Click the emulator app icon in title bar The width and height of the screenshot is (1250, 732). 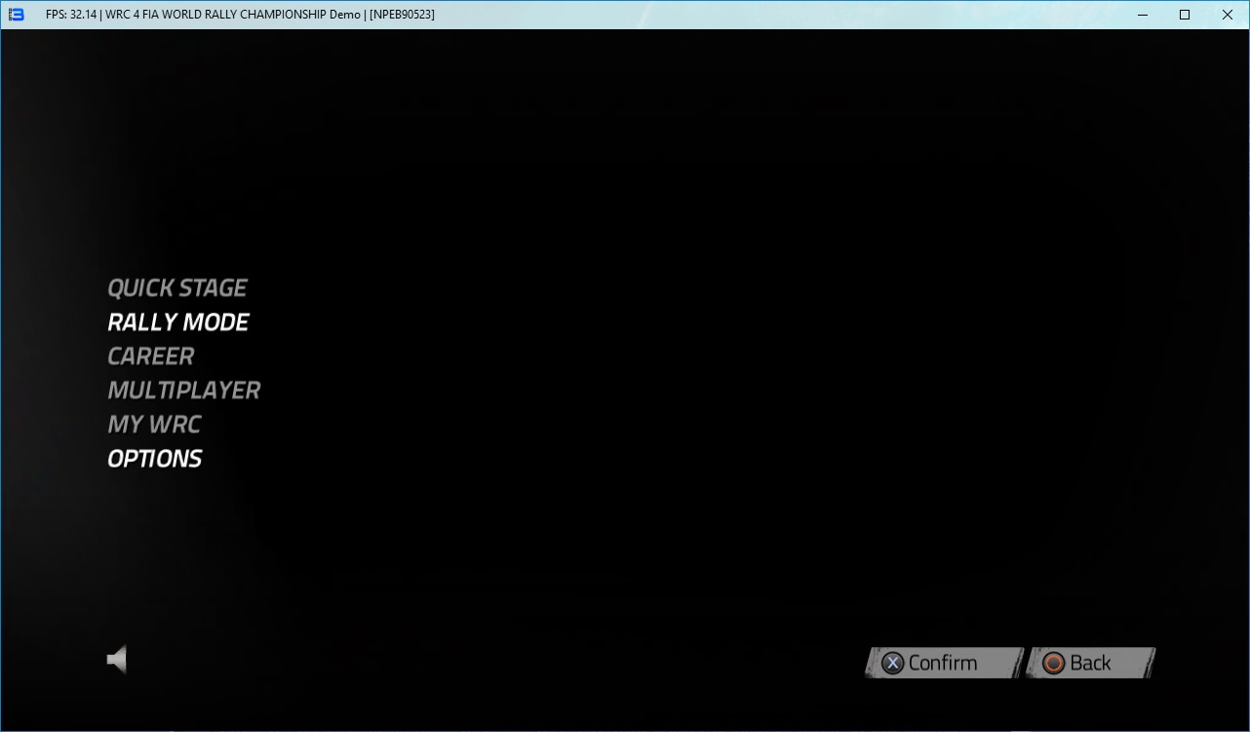(x=16, y=15)
